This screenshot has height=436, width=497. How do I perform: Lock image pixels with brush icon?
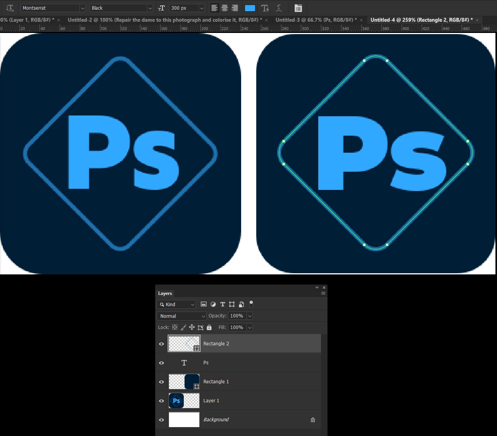183,327
